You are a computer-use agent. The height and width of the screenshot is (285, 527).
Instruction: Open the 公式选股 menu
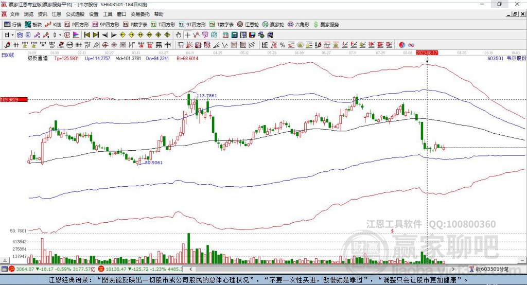75,14
